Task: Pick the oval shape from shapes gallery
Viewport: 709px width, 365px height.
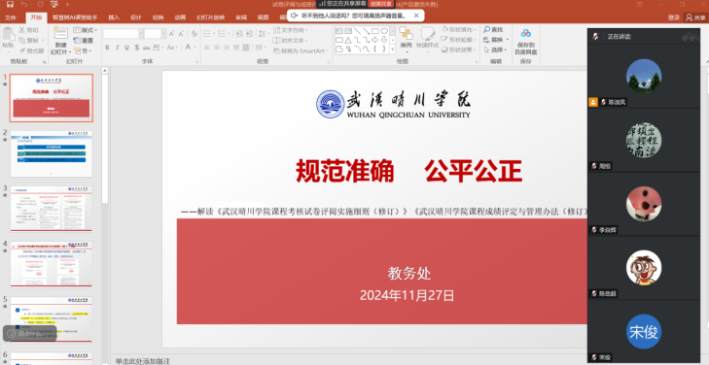Action: [384, 31]
